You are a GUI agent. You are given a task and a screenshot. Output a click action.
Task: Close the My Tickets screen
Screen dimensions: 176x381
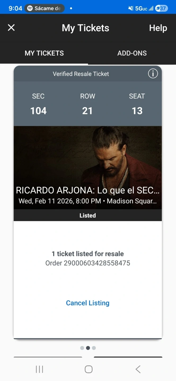pos(11,28)
